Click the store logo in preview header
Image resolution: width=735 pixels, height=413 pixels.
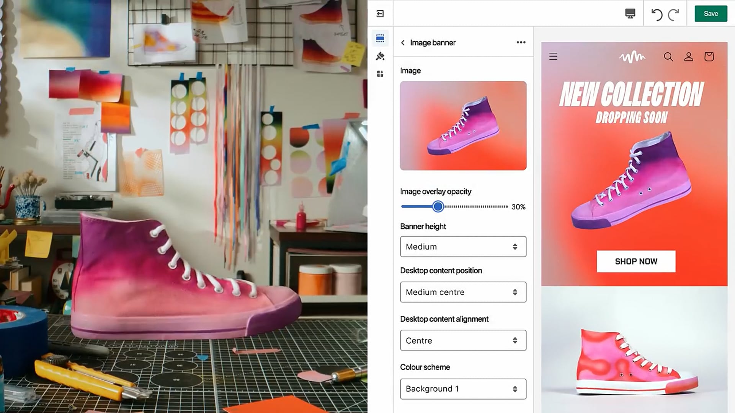click(632, 57)
